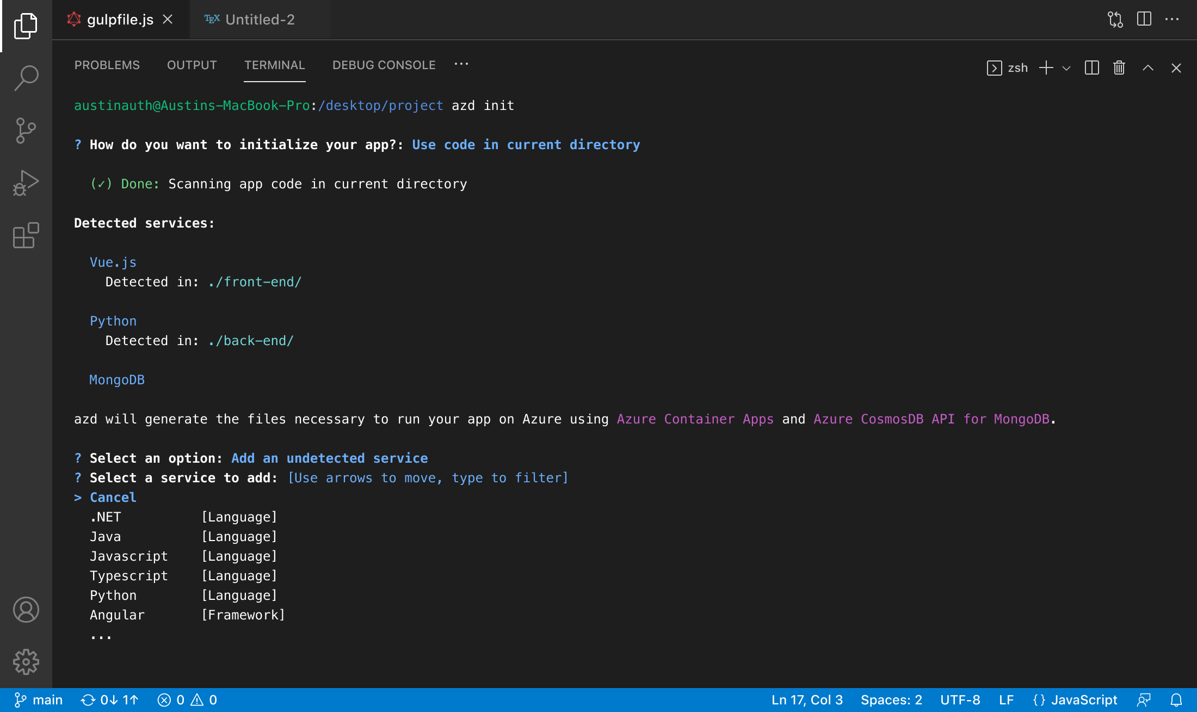Maximize the panel with chevron icon
Screen dimensions: 1197x712
pyautogui.click(x=1148, y=67)
